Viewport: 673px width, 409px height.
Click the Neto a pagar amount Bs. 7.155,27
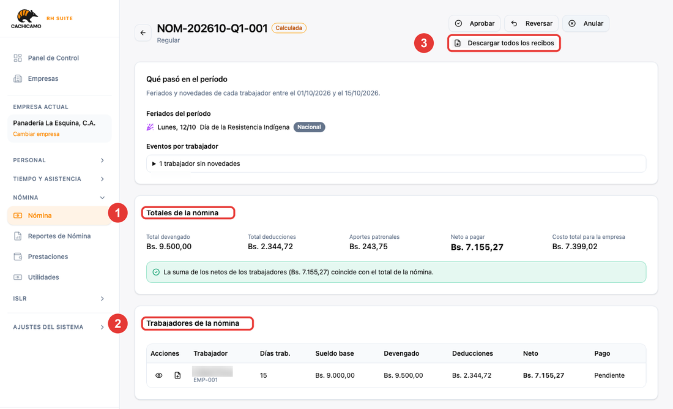[x=477, y=247]
